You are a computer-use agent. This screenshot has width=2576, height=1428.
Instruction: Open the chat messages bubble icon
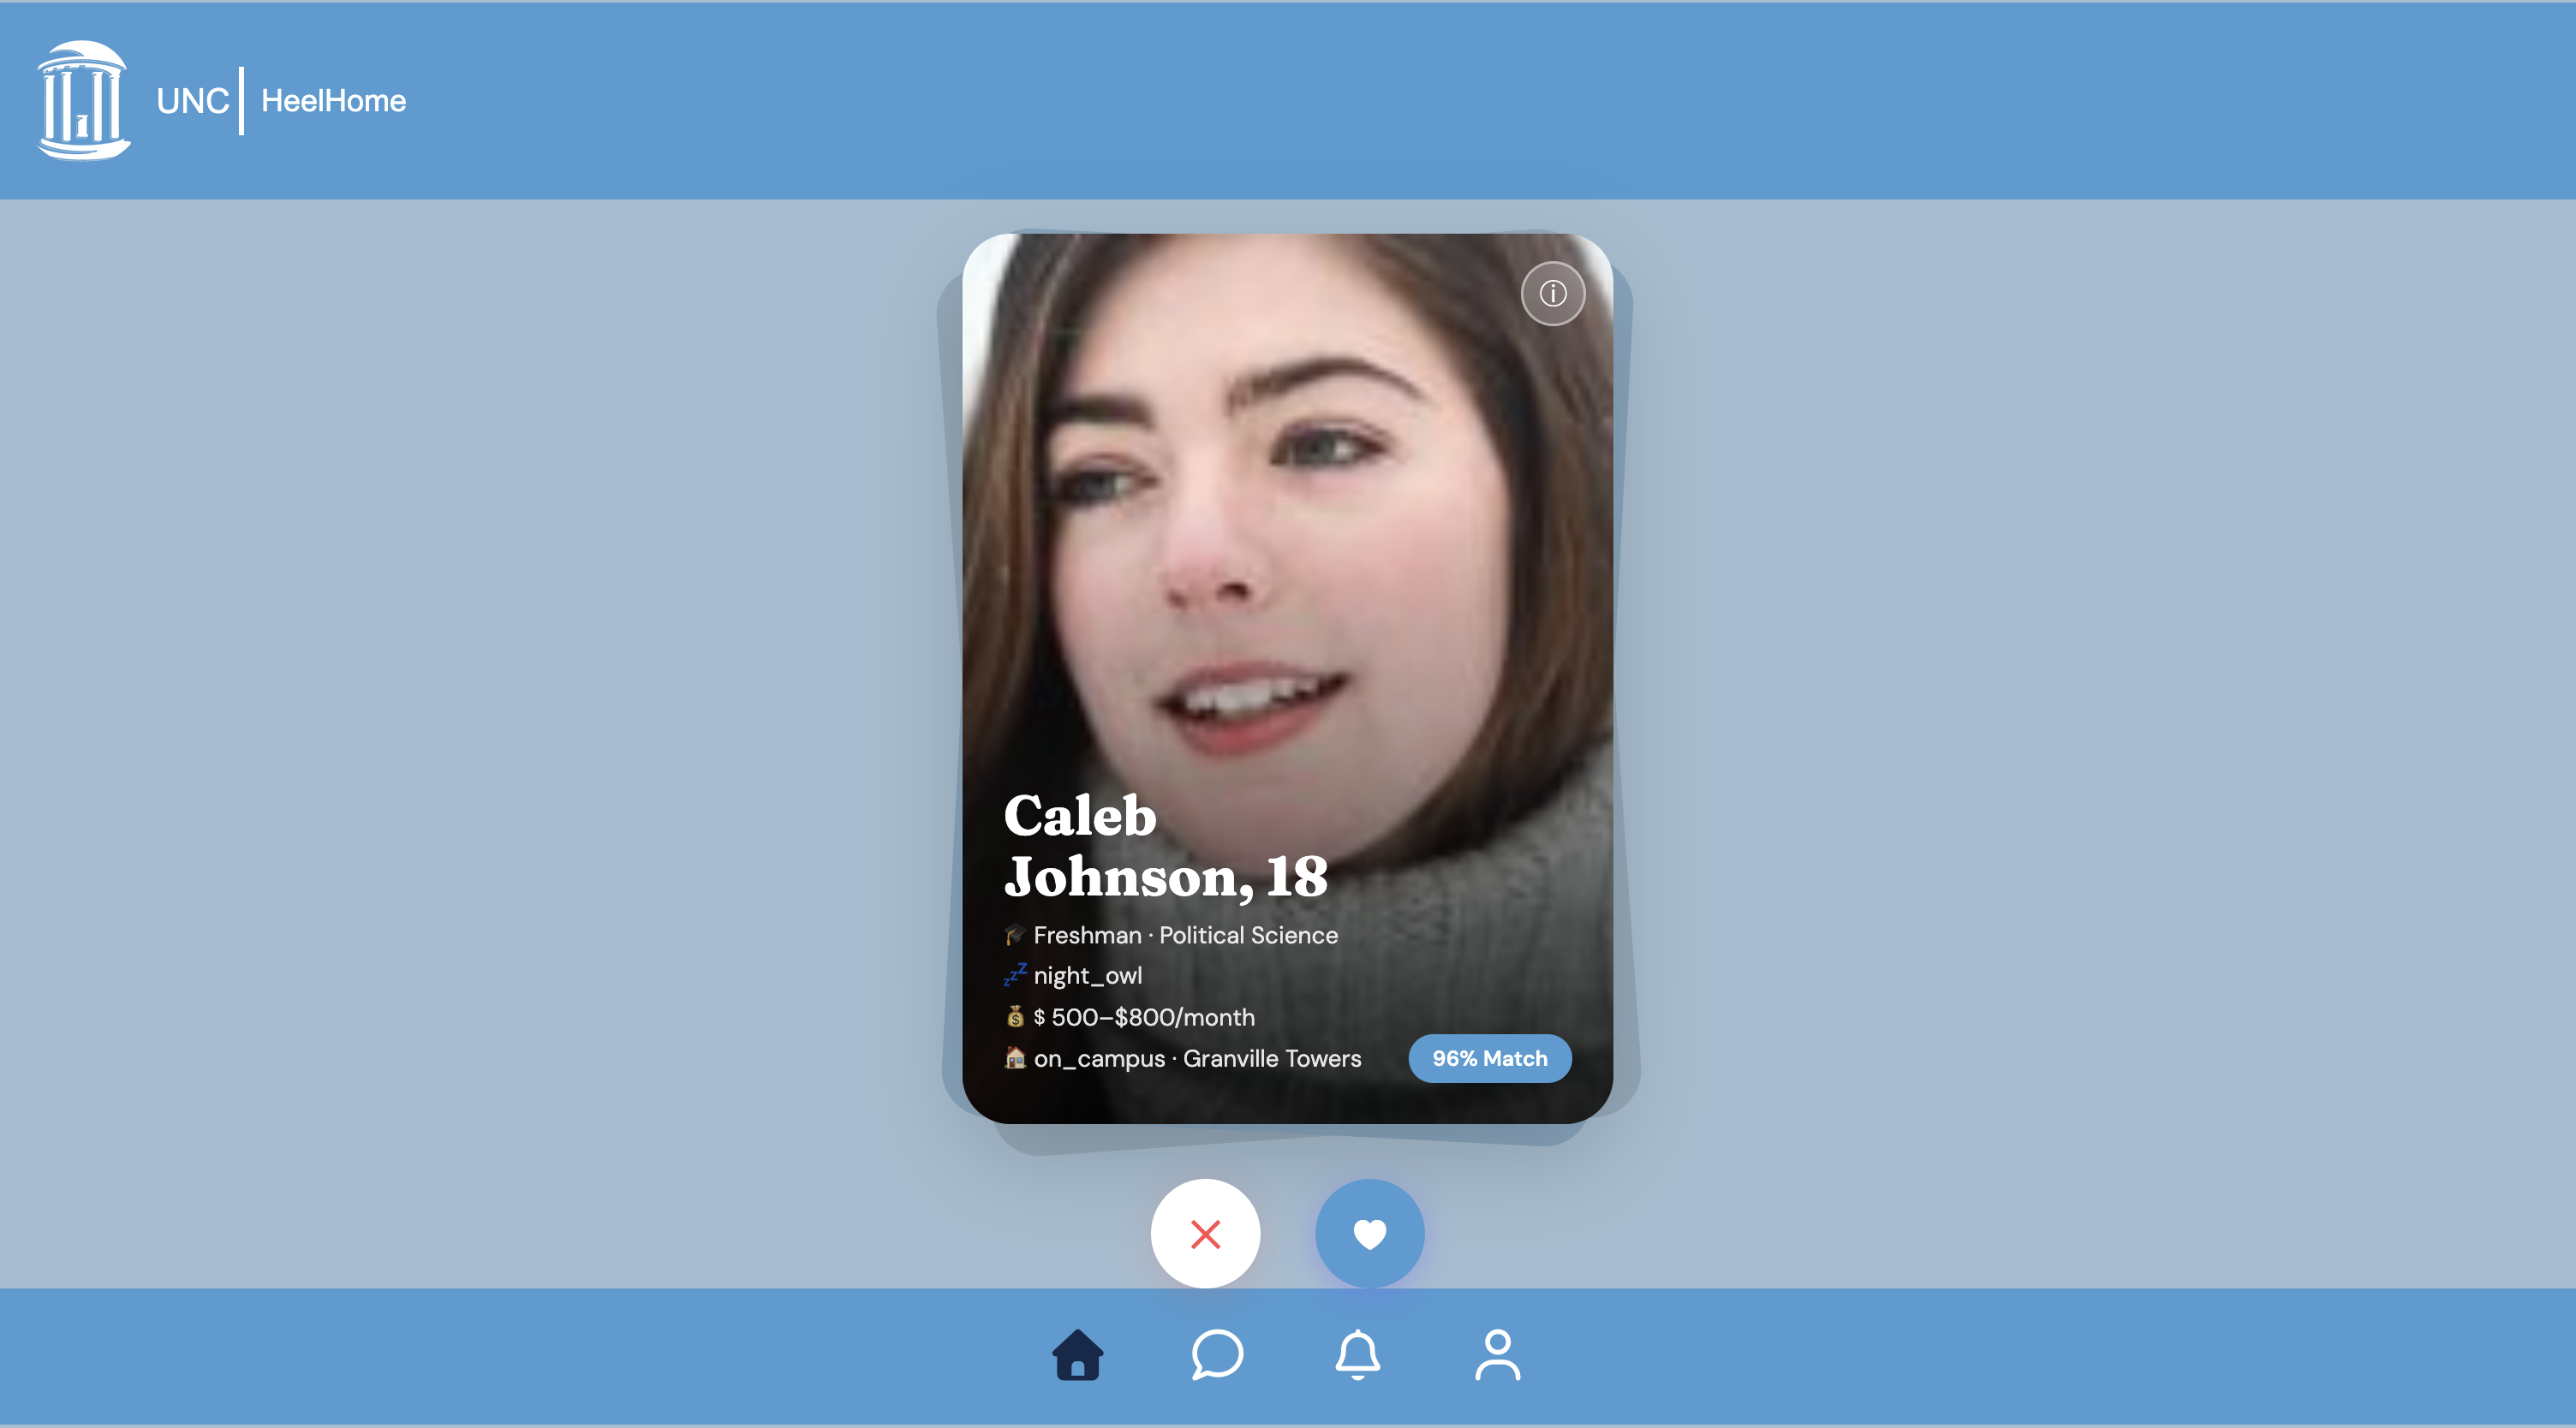pos(1217,1355)
